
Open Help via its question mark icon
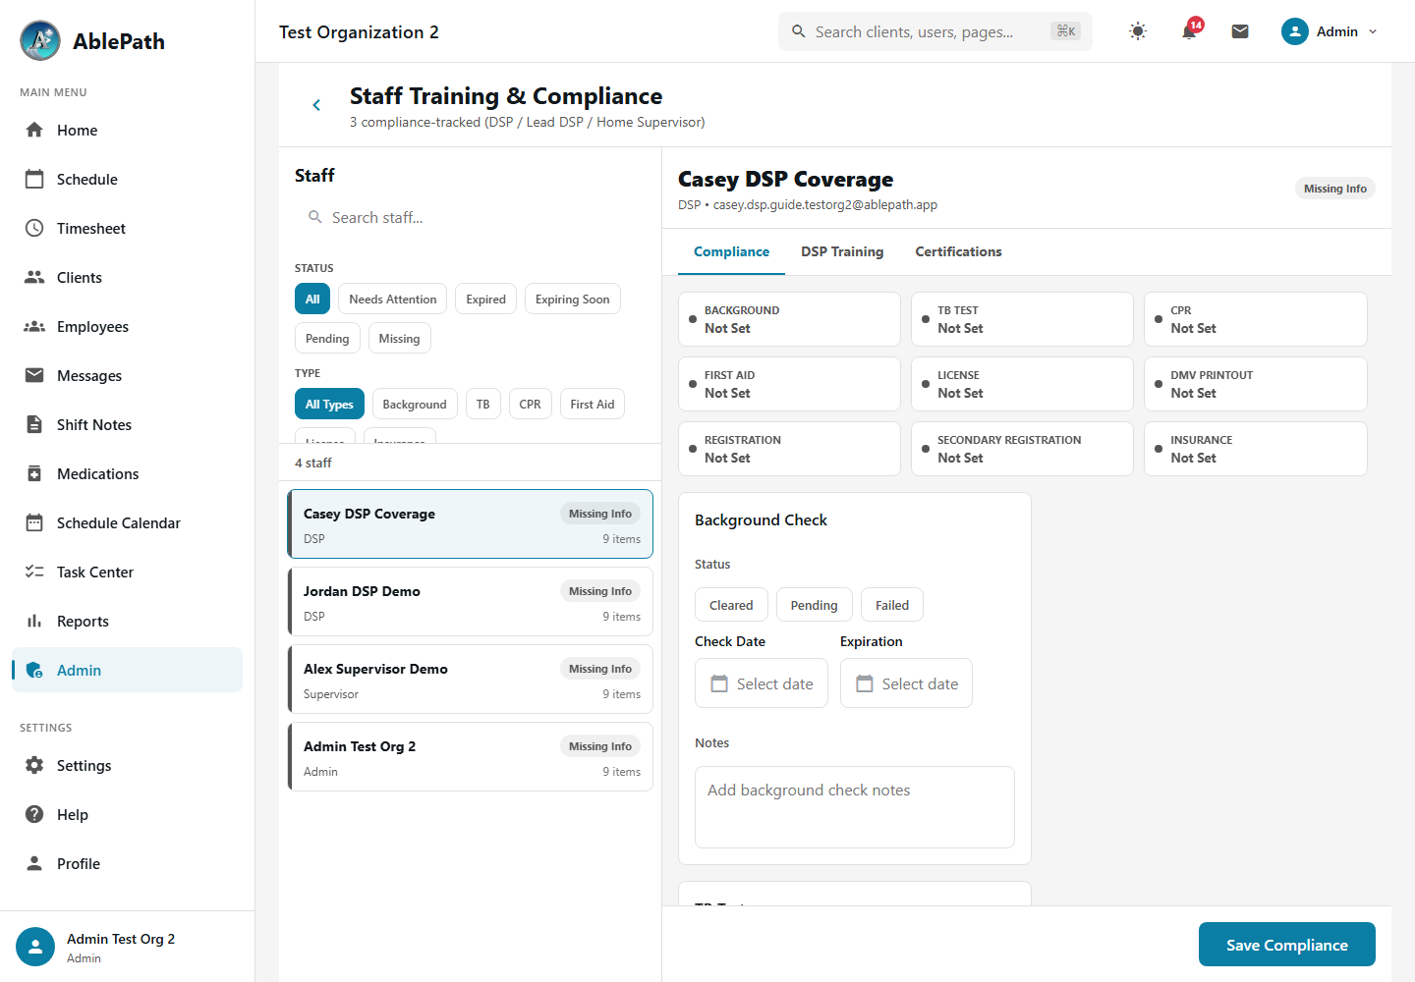[34, 814]
